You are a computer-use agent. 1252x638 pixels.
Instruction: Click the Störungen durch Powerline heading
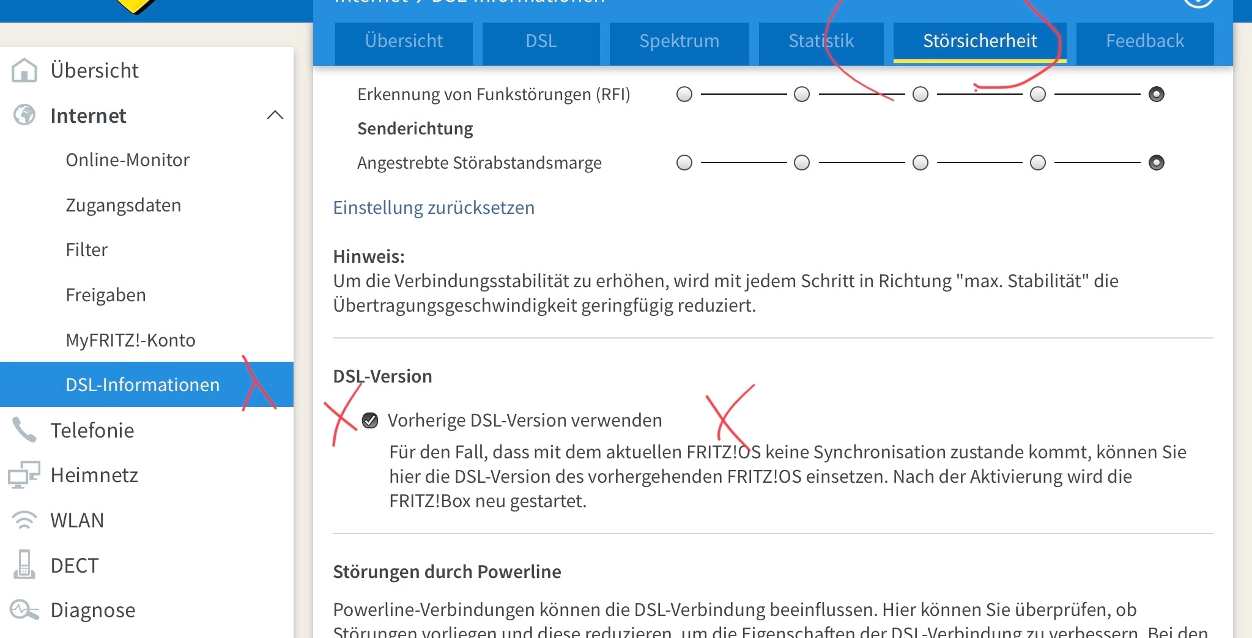tap(447, 572)
